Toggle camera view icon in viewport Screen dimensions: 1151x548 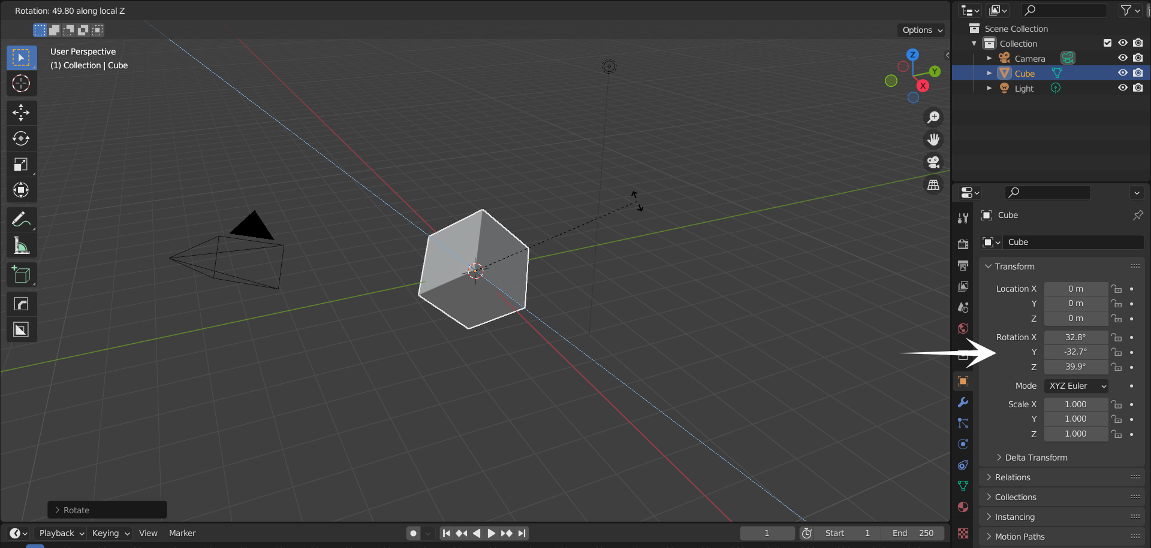click(x=933, y=162)
